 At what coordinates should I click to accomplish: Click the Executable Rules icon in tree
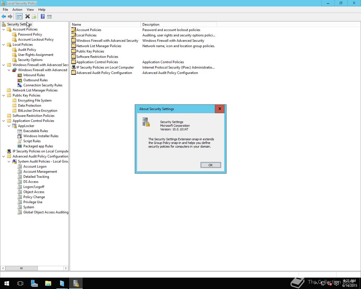tap(20, 131)
